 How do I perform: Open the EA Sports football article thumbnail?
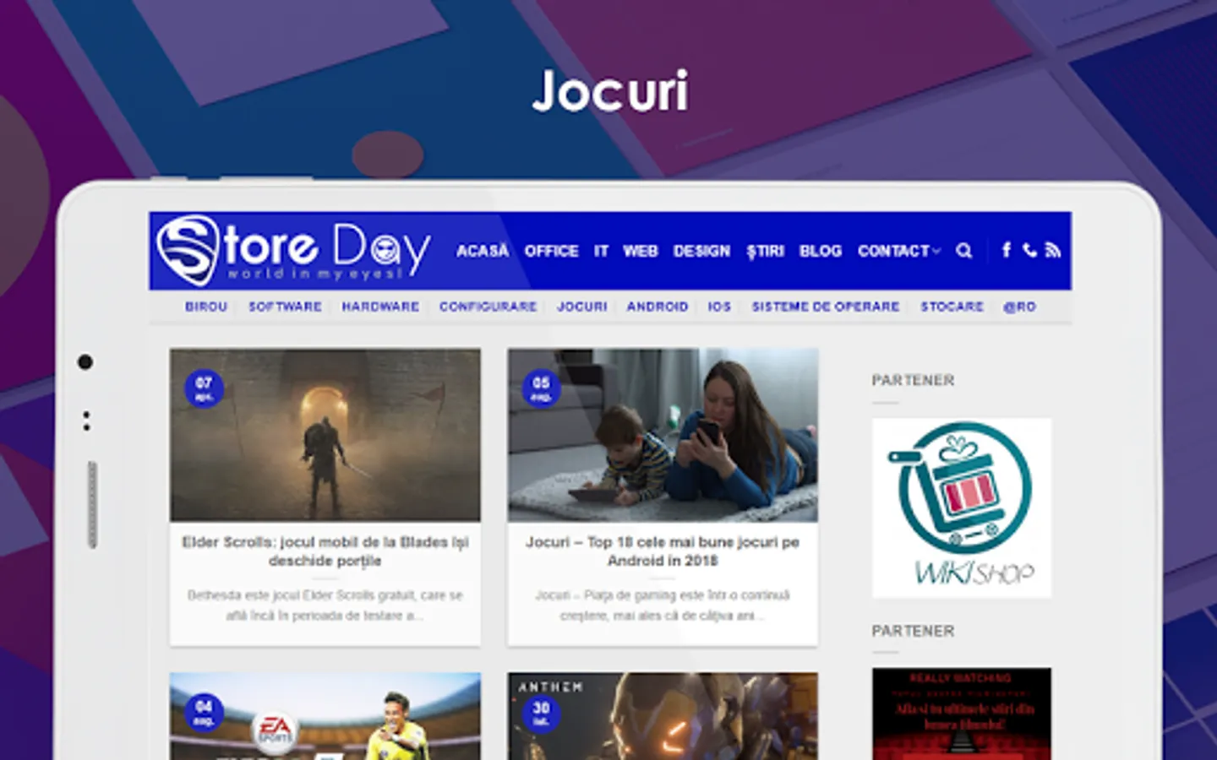pos(325,716)
